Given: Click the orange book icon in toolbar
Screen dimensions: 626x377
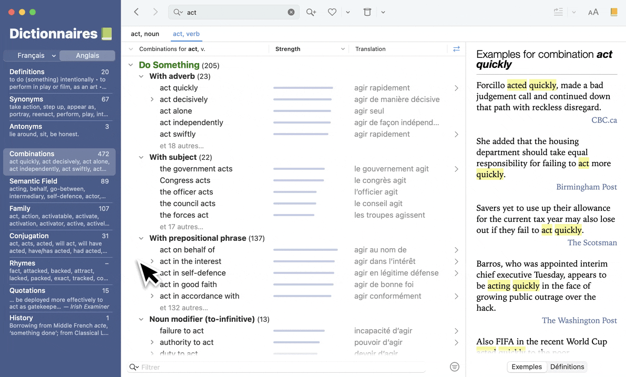Looking at the screenshot, I should (x=614, y=12).
